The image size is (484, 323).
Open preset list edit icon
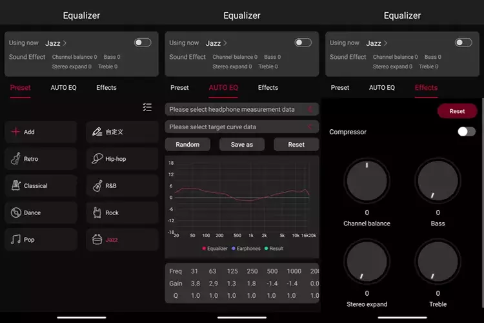click(x=147, y=107)
